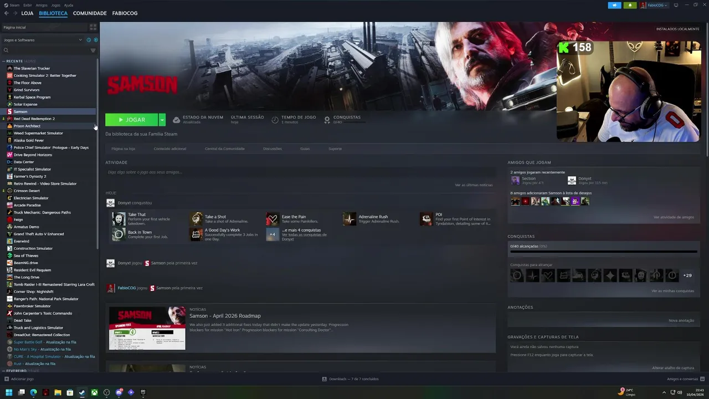Click the POI achievement icon
The width and height of the screenshot is (709, 399).
click(426, 219)
